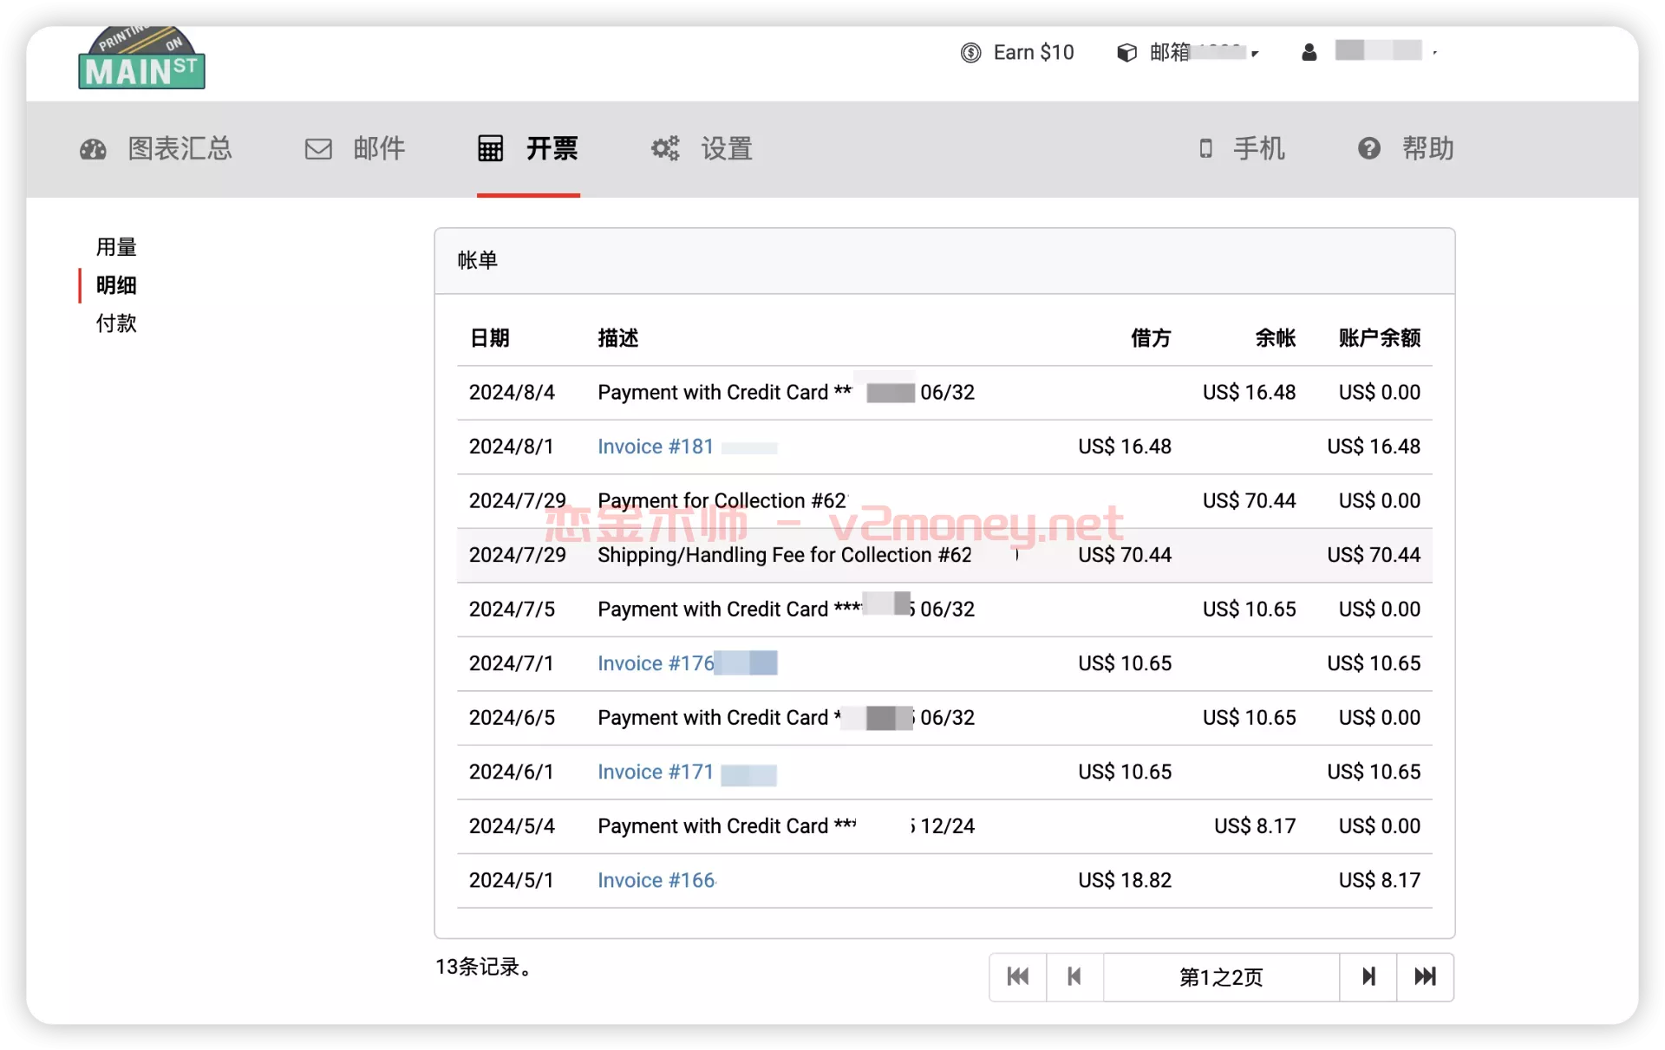Go to previous page of records
This screenshot has width=1665, height=1050.
click(1075, 977)
